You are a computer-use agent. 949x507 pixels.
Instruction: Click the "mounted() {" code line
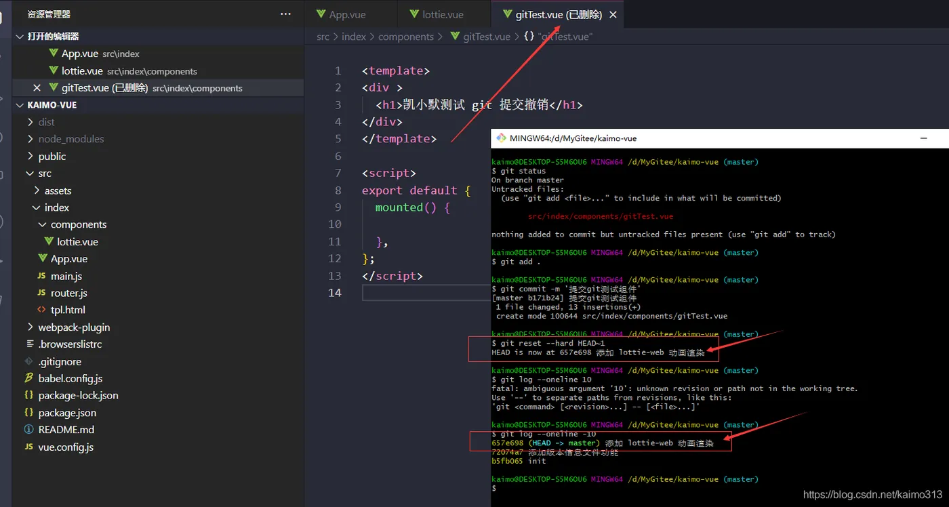coord(413,207)
